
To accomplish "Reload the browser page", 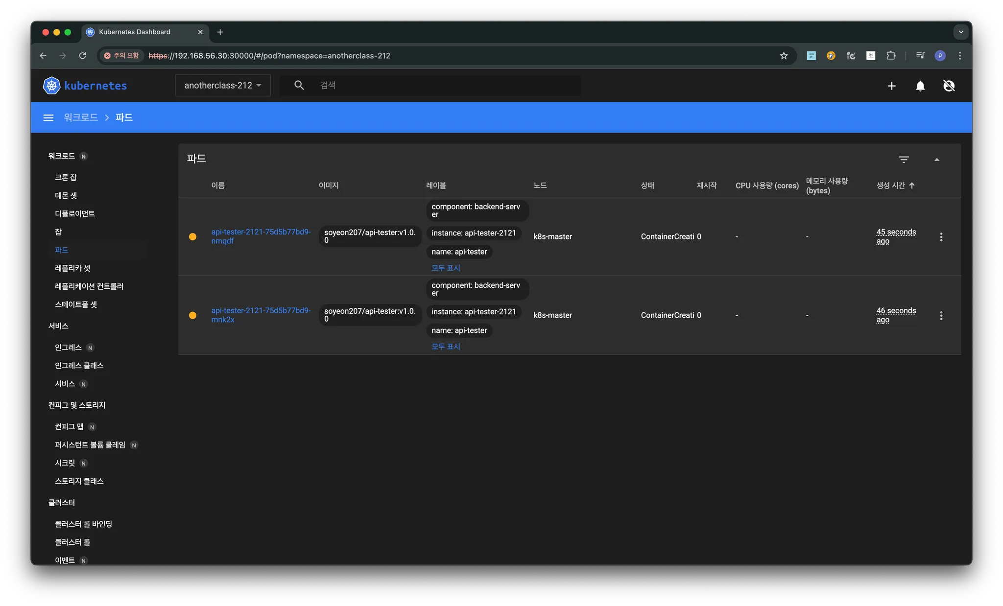I will click(82, 56).
